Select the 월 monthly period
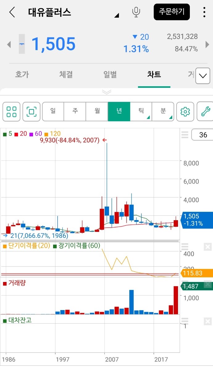The width and height of the screenshot is (213, 367). click(x=97, y=111)
